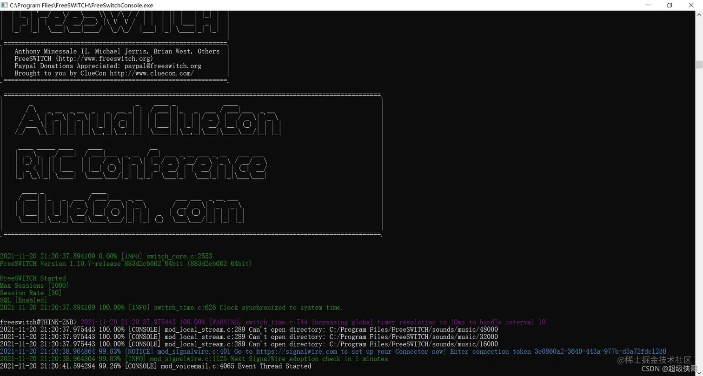
Task: Click 'Next SignalWire adoption check' line
Action: click(194, 359)
